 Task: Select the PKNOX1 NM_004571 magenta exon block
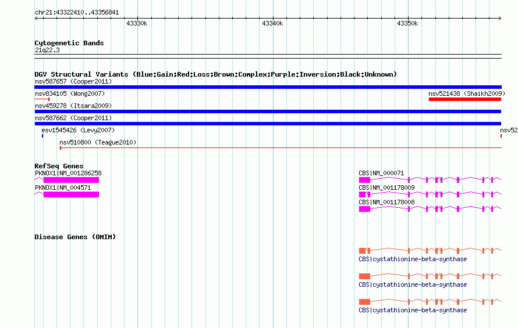71,194
